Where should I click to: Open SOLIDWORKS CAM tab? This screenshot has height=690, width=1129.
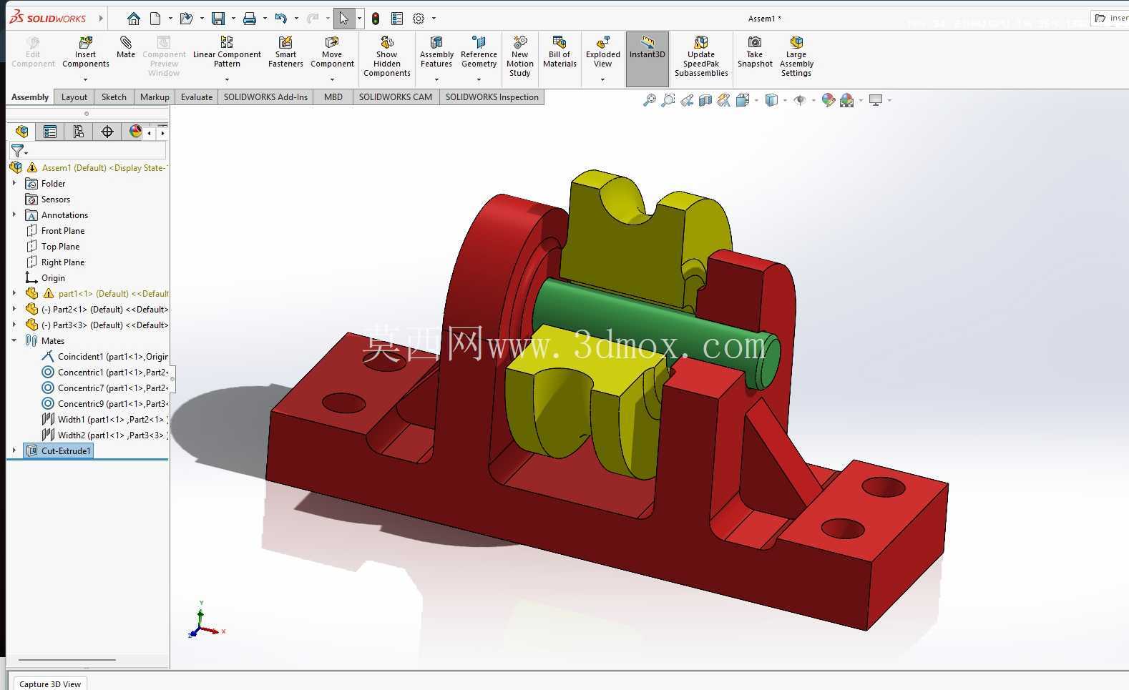tap(396, 97)
